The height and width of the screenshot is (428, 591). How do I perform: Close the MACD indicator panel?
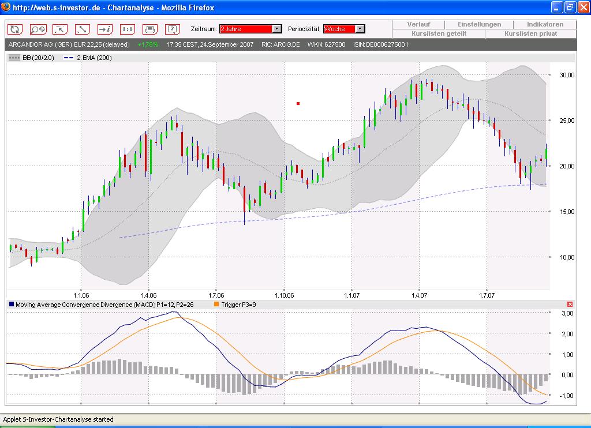570,303
